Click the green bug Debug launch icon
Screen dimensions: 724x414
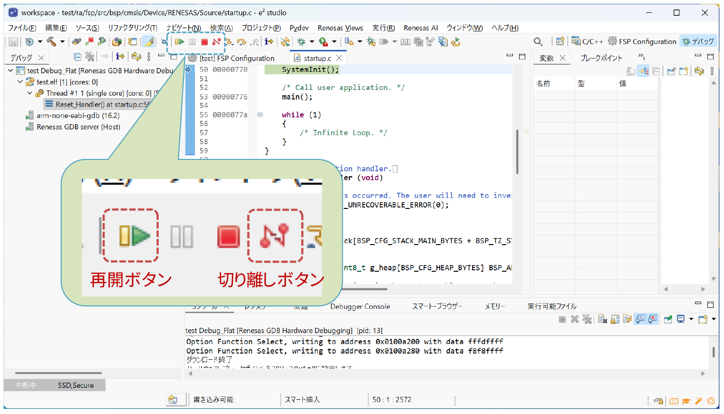[301, 42]
